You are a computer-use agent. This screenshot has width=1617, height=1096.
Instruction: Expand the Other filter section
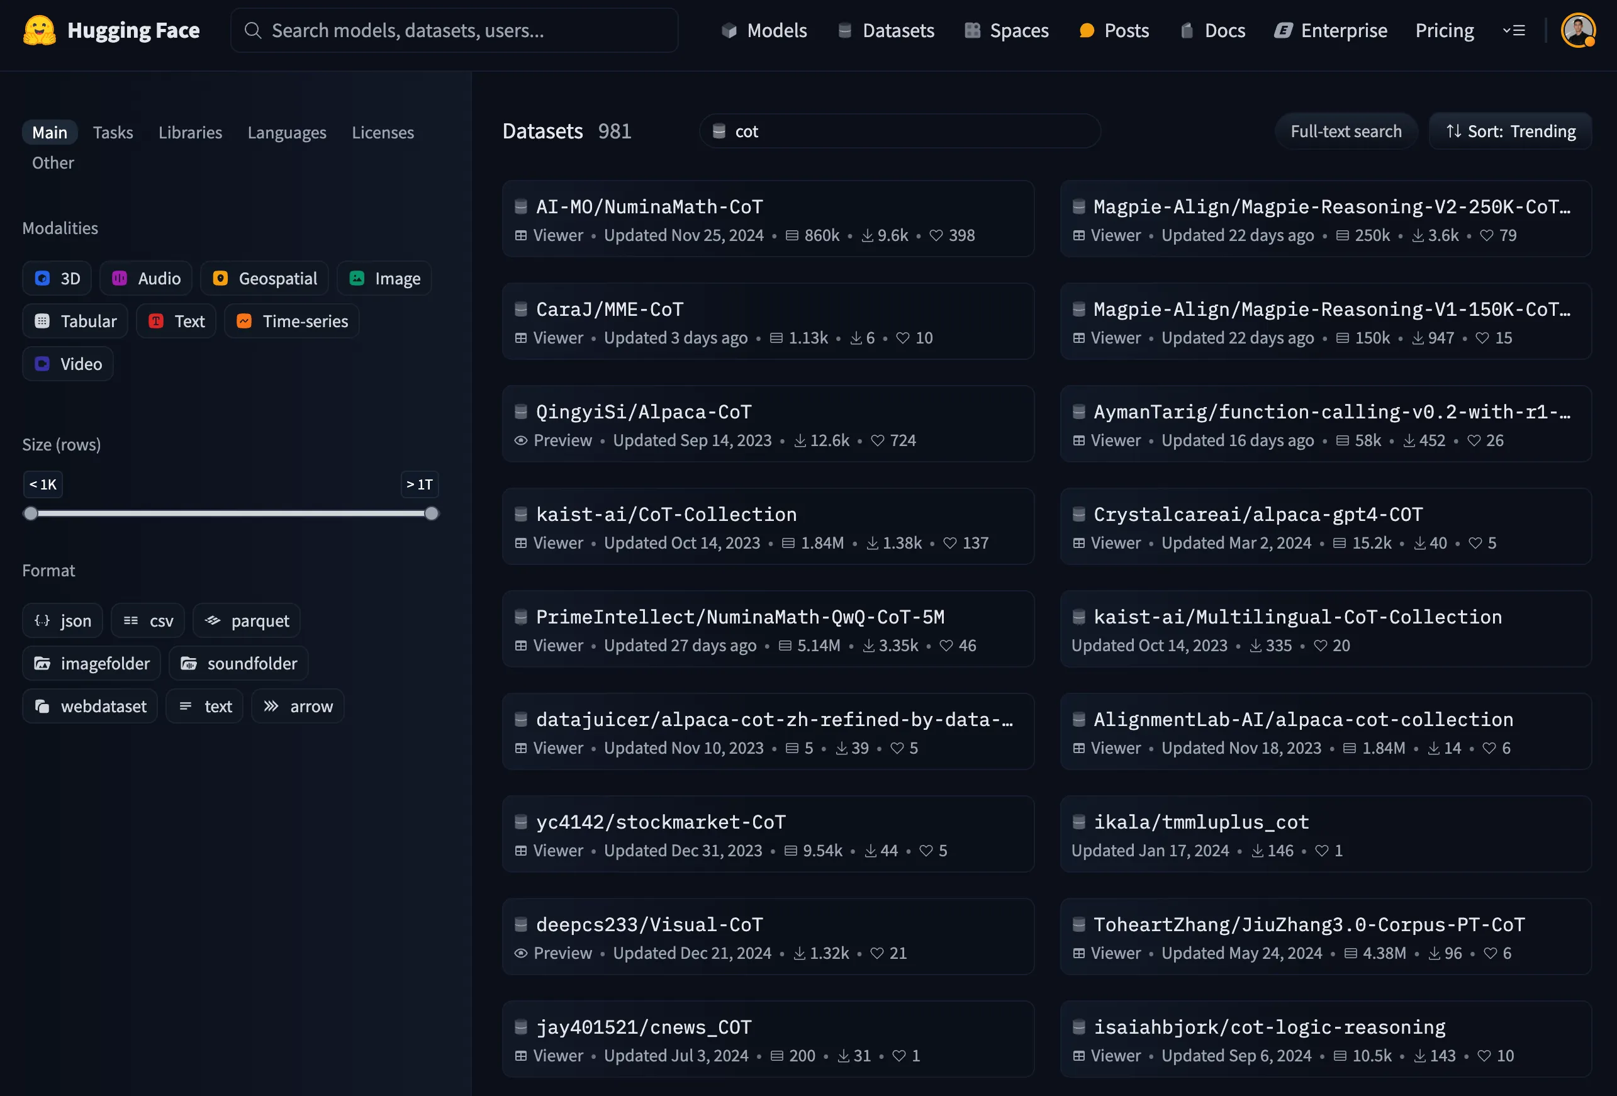tap(52, 163)
